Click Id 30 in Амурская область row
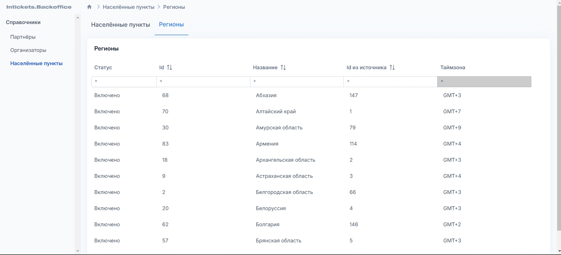The image size is (561, 255). 165,128
